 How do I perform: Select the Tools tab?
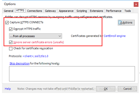pos(128,11)
